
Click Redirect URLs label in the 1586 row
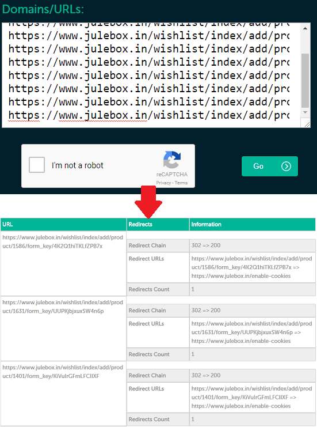[x=146, y=258]
